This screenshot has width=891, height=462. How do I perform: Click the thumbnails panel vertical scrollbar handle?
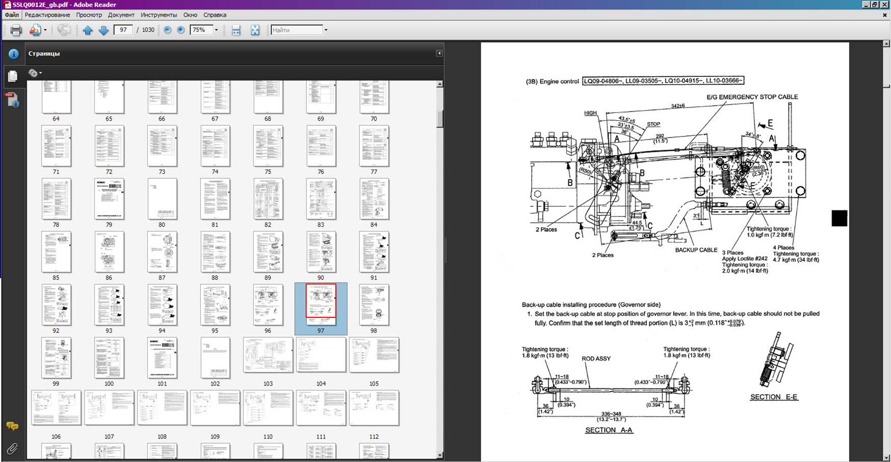pos(439,119)
